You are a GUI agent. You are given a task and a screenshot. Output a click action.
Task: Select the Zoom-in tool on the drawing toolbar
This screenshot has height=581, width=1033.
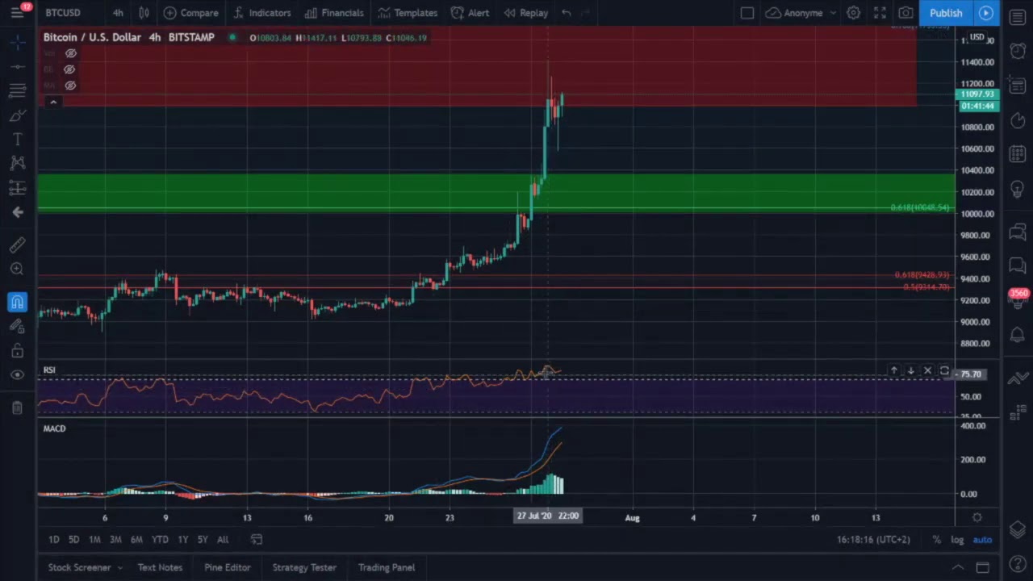(17, 269)
